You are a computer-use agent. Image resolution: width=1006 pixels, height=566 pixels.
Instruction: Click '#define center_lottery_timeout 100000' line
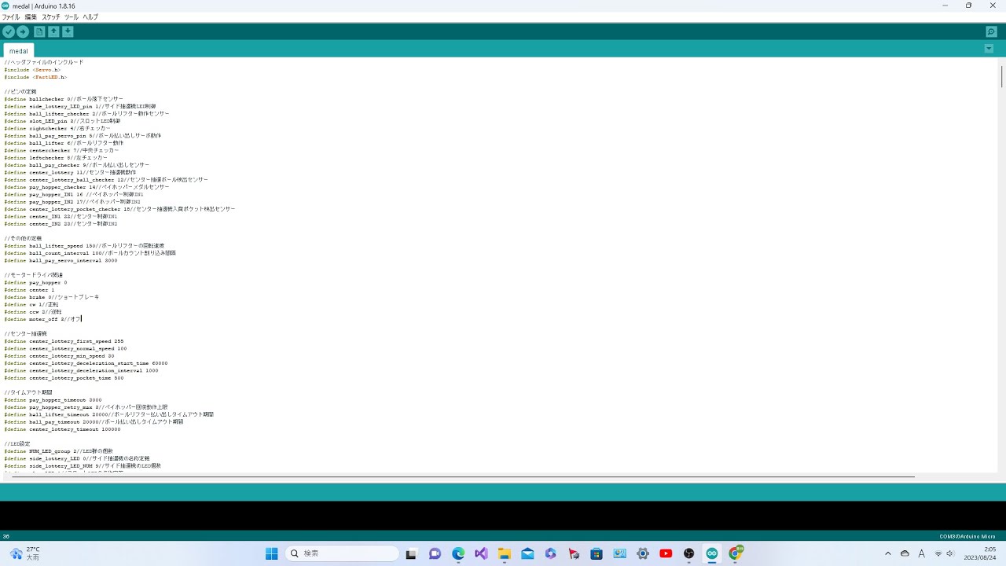[62, 429]
